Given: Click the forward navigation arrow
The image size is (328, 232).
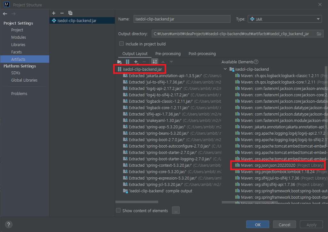Looking at the screenshot, I should pos(13,14).
